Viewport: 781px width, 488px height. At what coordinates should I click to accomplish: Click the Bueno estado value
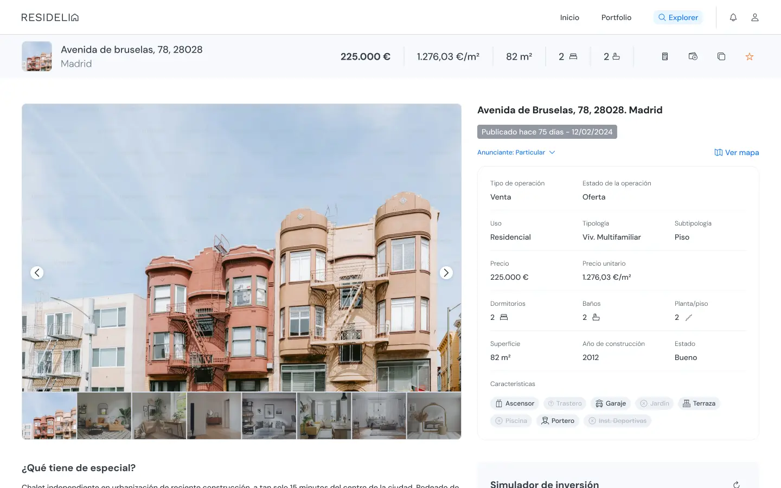686,357
